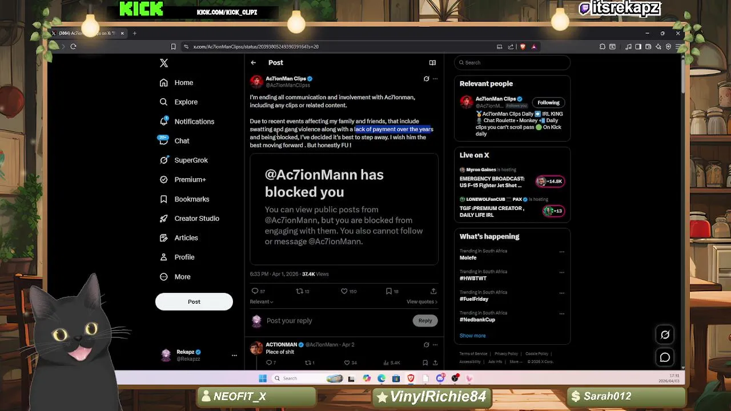The width and height of the screenshot is (731, 411).
Task: Open the Terms of Service footer link
Action: click(x=473, y=354)
